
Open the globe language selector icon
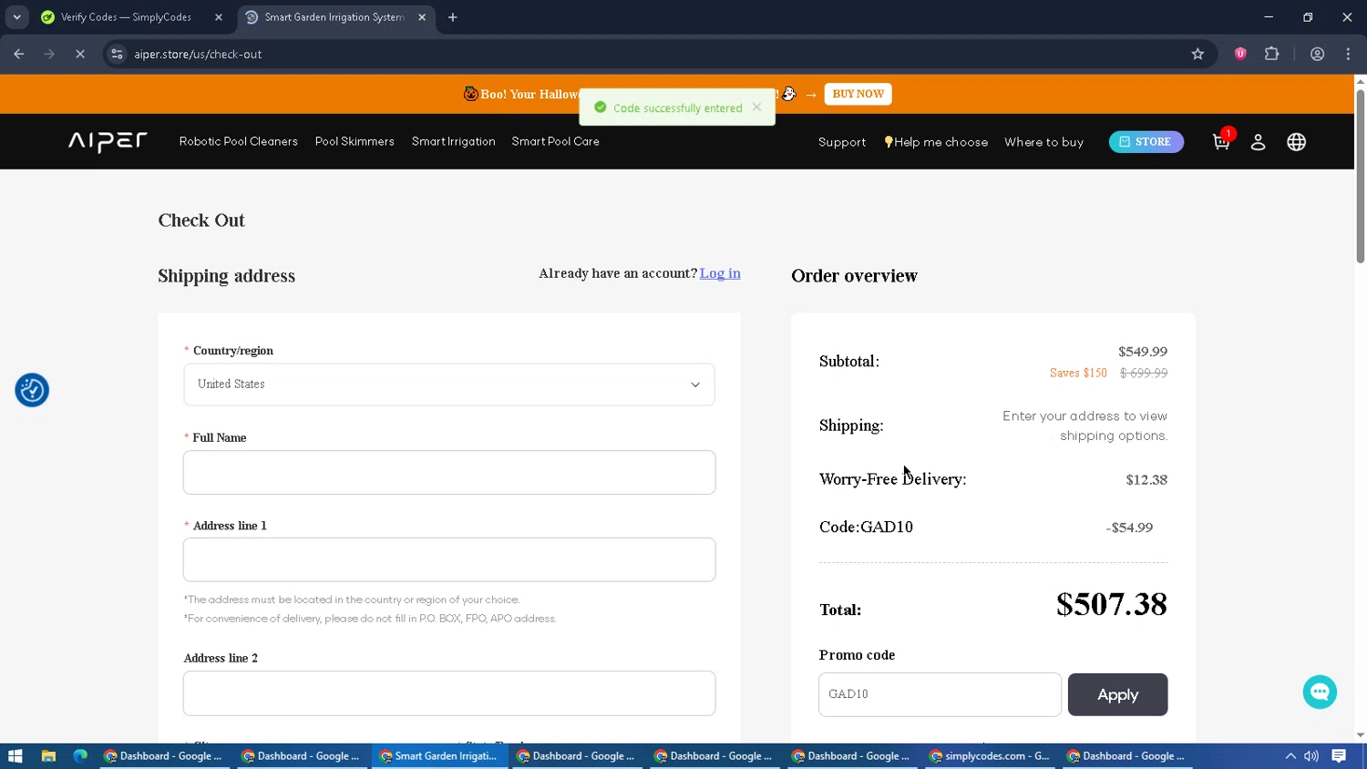coord(1296,142)
